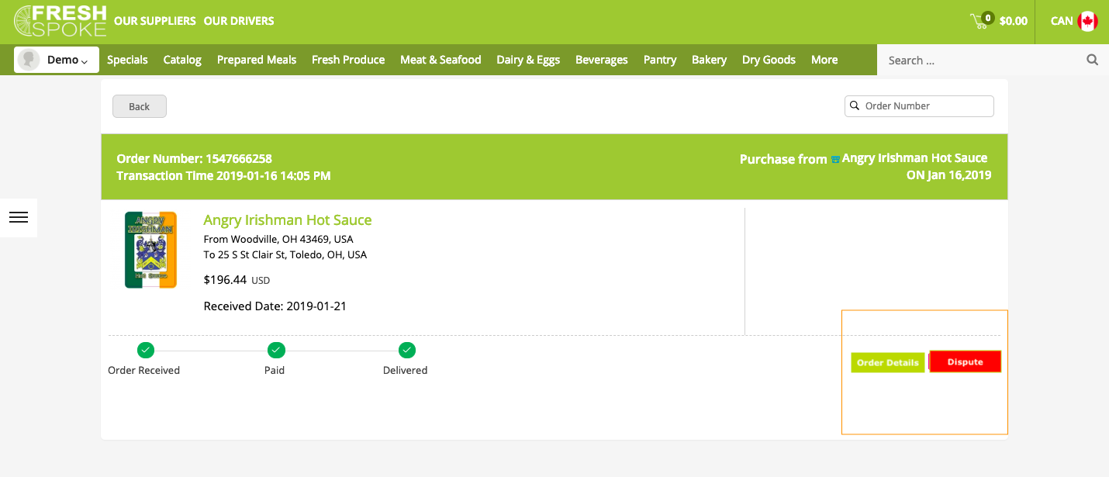
Task: Open the shopping cart icon
Action: [980, 21]
